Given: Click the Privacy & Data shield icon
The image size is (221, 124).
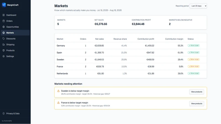Looking at the screenshot, I should pyautogui.click(x=4, y=114).
